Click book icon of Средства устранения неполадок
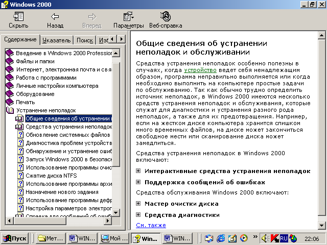The image size is (327, 245). [x=19, y=127]
